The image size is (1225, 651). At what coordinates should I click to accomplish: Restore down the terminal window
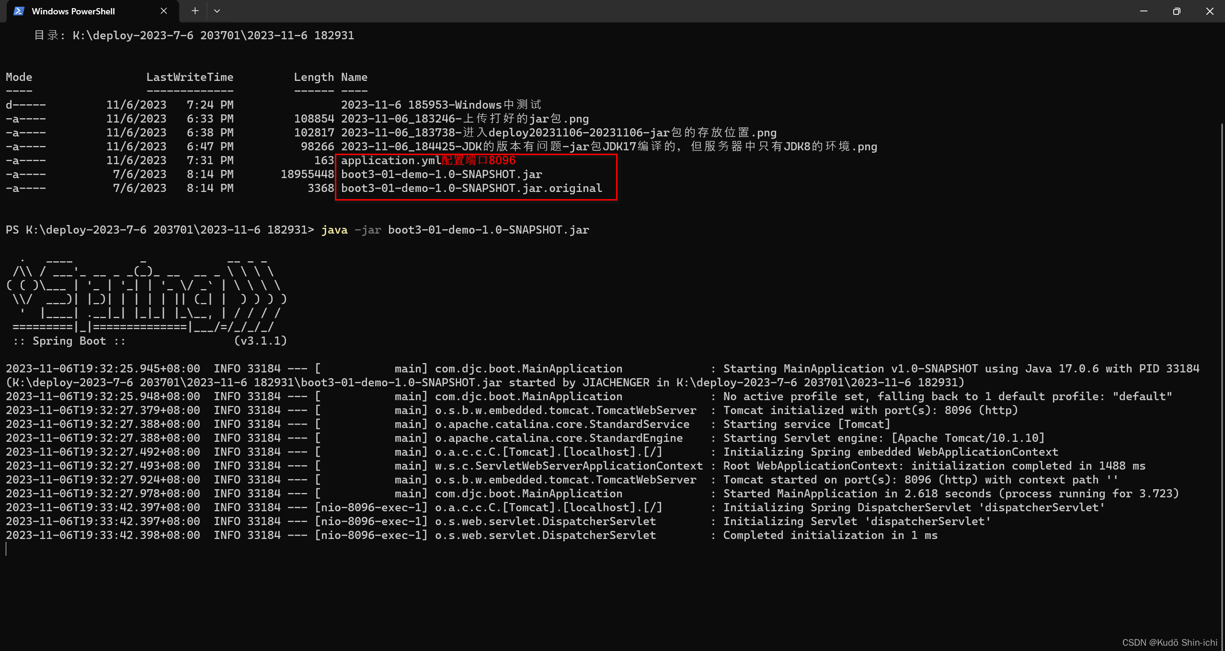click(x=1177, y=11)
